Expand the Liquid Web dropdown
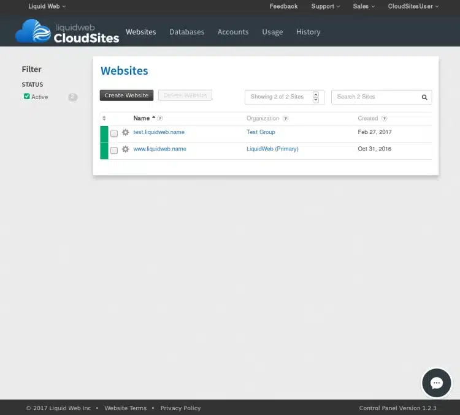Screen dimensions: 460x415 (47, 6)
